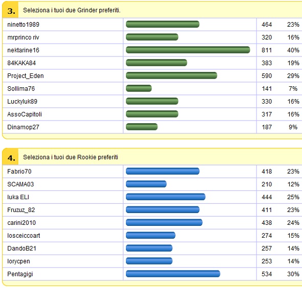Select the luka ELI row label
Screen dimensions: 302x288
18,197
